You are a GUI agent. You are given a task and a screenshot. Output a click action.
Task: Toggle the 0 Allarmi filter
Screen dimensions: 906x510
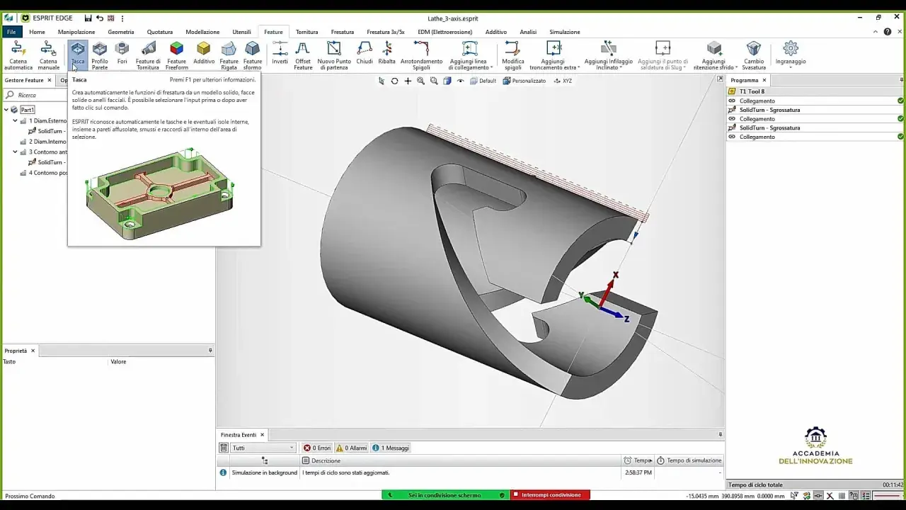352,448
